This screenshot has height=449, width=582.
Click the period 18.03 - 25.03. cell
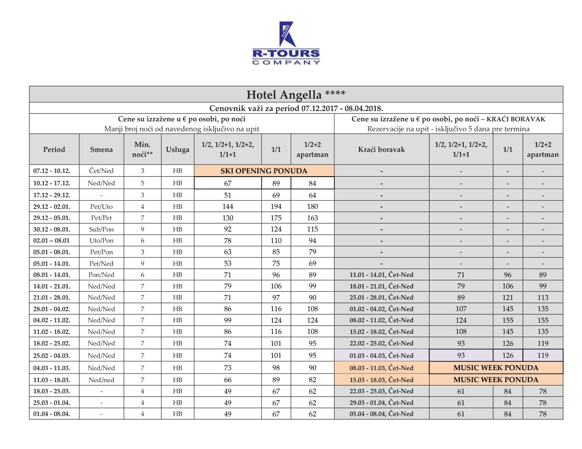tap(54, 391)
